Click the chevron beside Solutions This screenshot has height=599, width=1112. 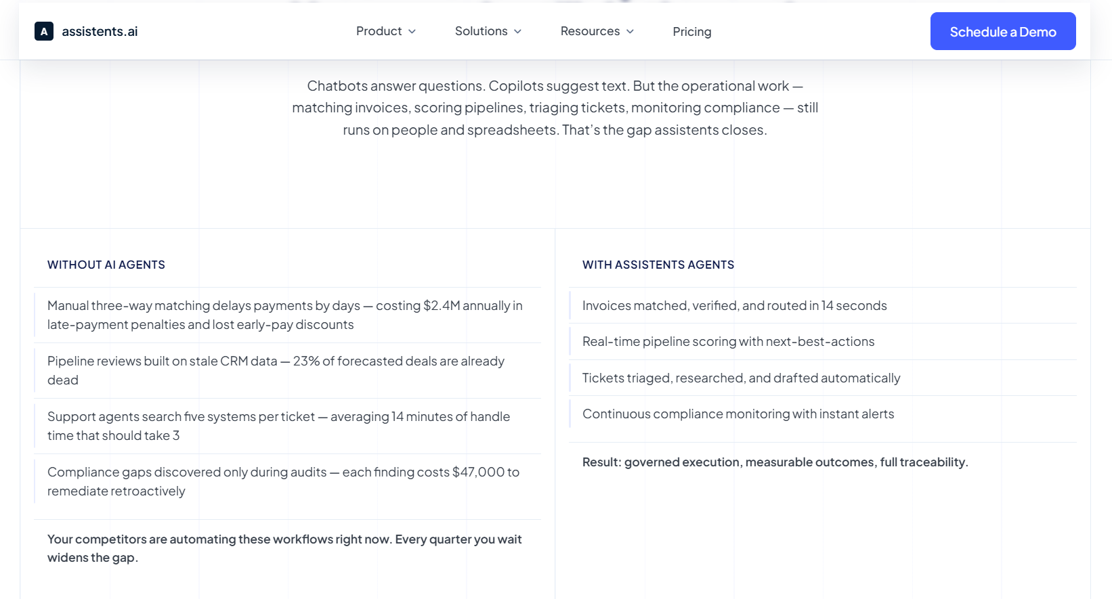[517, 32]
